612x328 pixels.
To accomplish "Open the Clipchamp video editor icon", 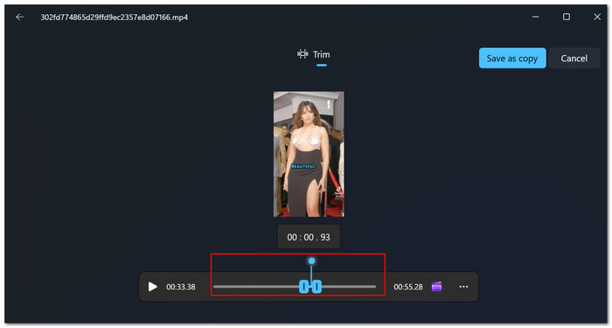I will coord(437,287).
